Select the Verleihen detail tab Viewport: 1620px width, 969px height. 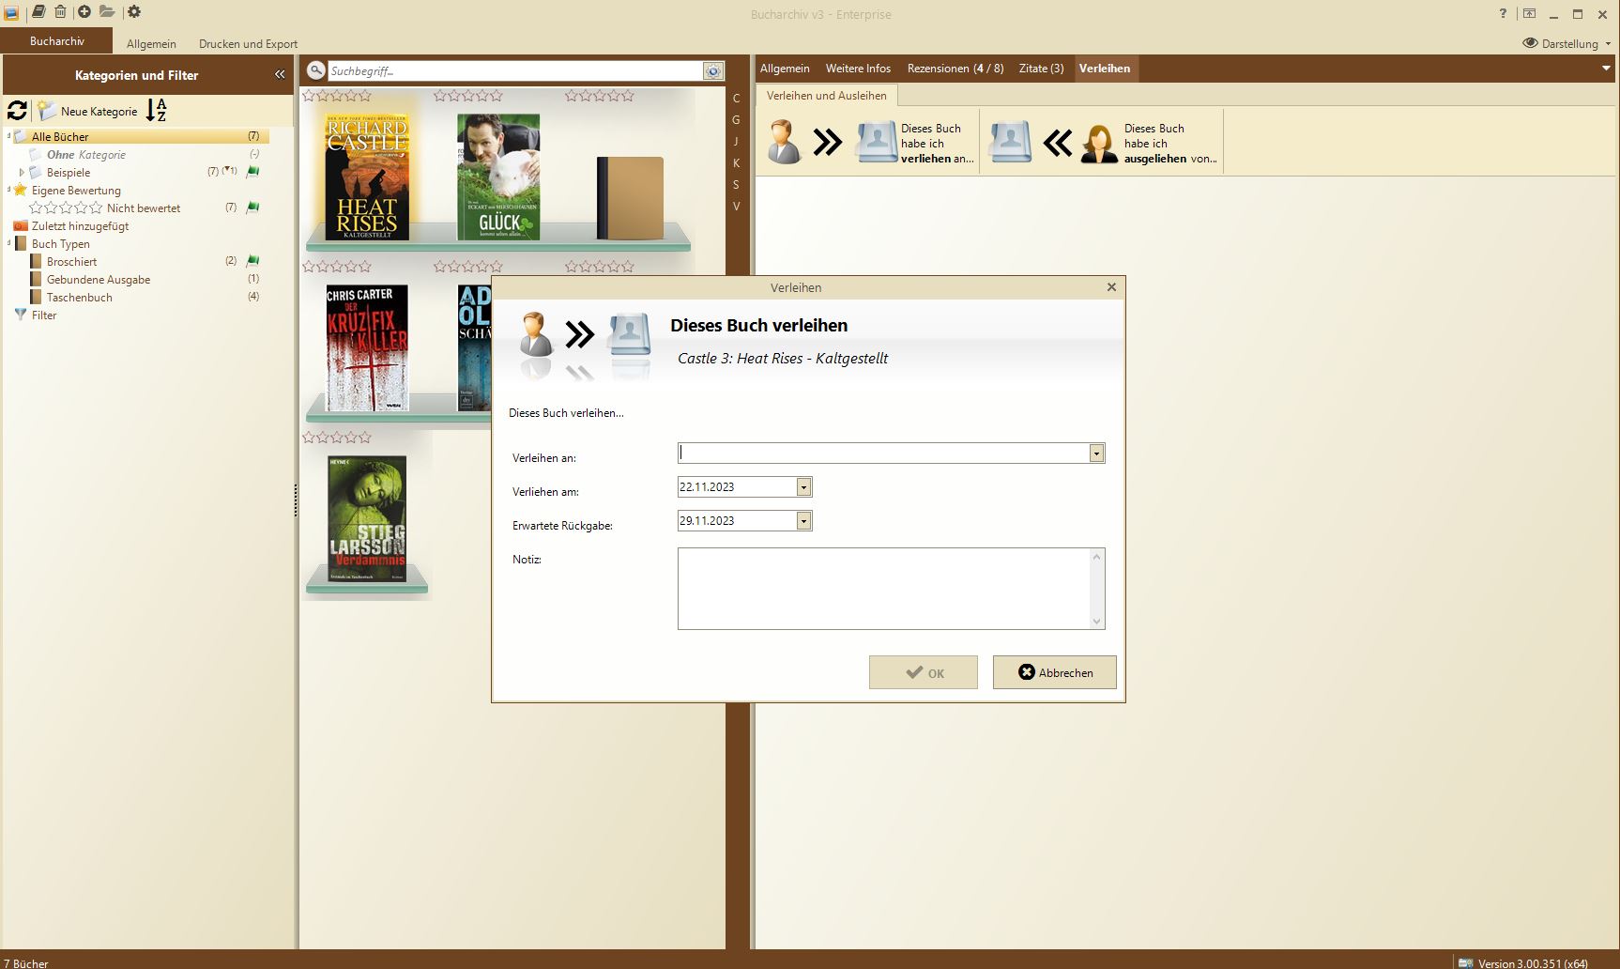point(1105,69)
